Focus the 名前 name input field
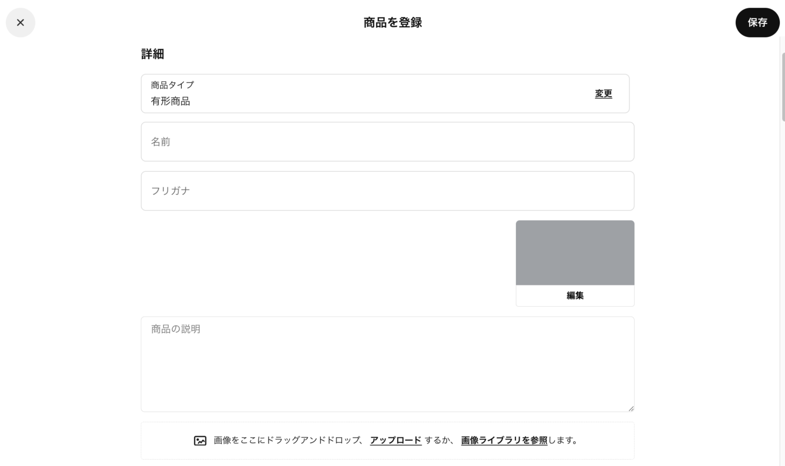Screen dimensions: 785x466 387,142
